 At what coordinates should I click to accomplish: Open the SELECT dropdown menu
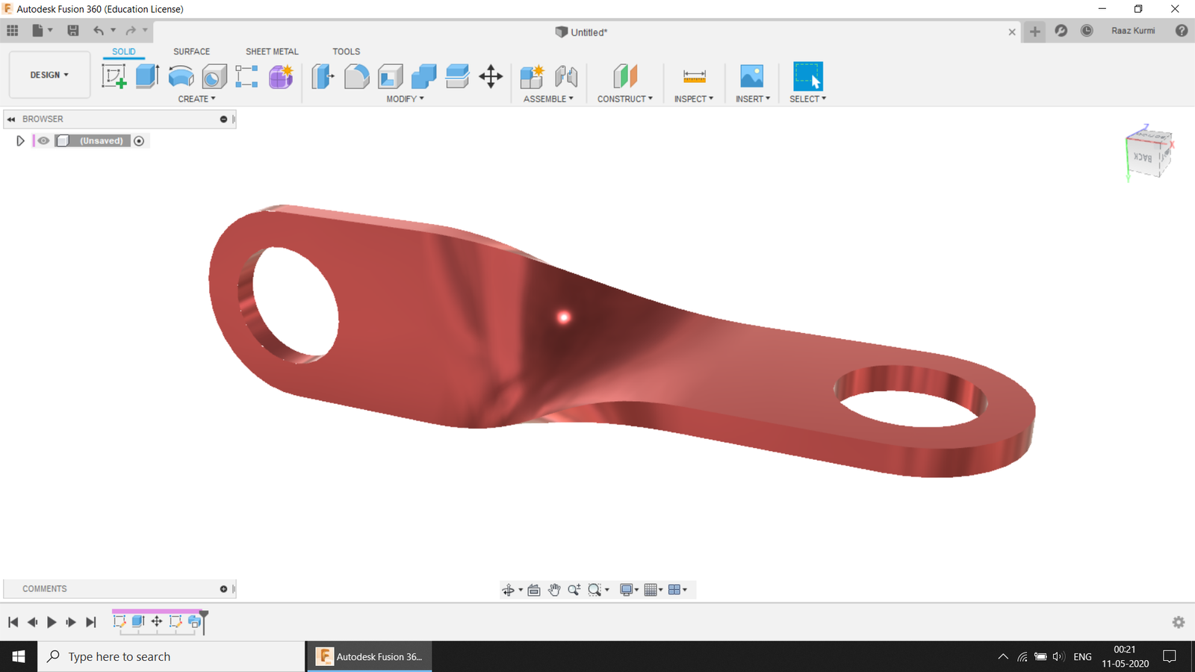click(807, 99)
